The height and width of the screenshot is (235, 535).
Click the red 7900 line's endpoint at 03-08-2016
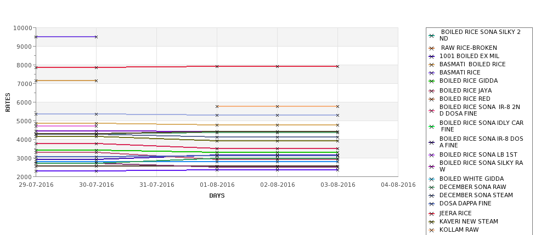point(338,66)
